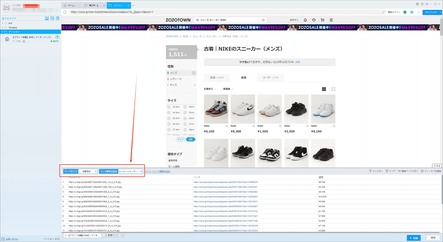This screenshot has height=242, width=443.
Task: Select the 23.5cm size checkbox
Action: click(x=169, y=107)
